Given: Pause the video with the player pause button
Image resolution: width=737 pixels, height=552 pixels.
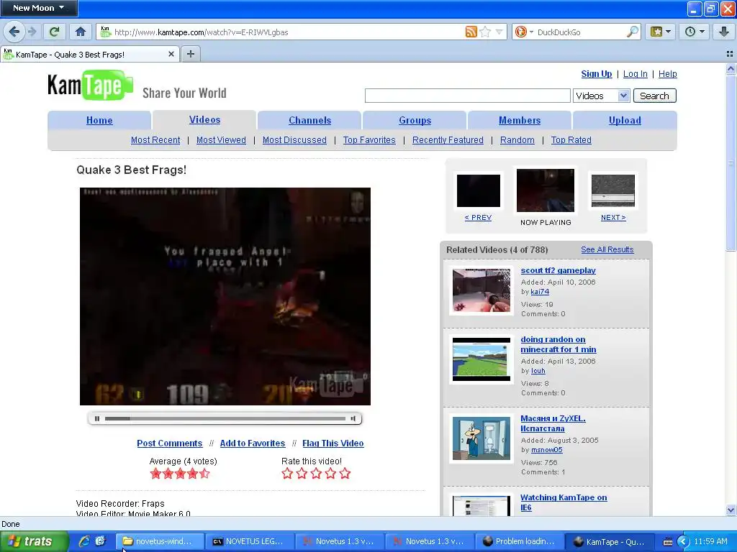Looking at the screenshot, I should 97,419.
